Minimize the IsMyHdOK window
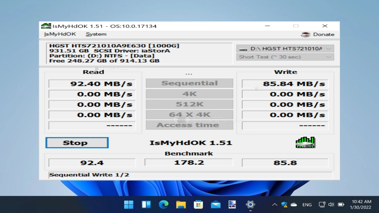This screenshot has width=379, height=213. coord(267,26)
